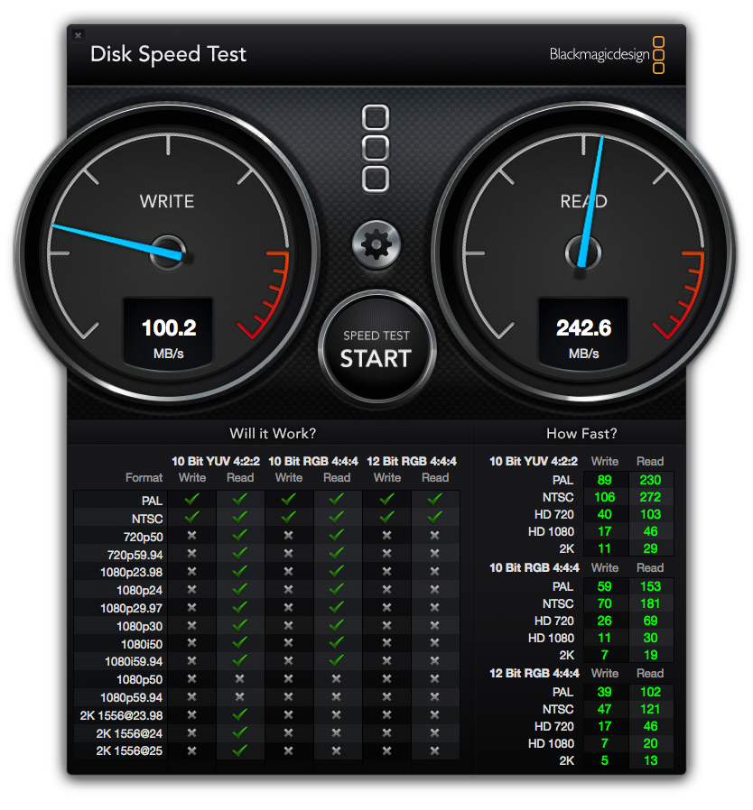This screenshot has height=810, width=753.
Task: Click the 2K 1556@25 12 Bit RGB read cross
Action: [x=435, y=751]
